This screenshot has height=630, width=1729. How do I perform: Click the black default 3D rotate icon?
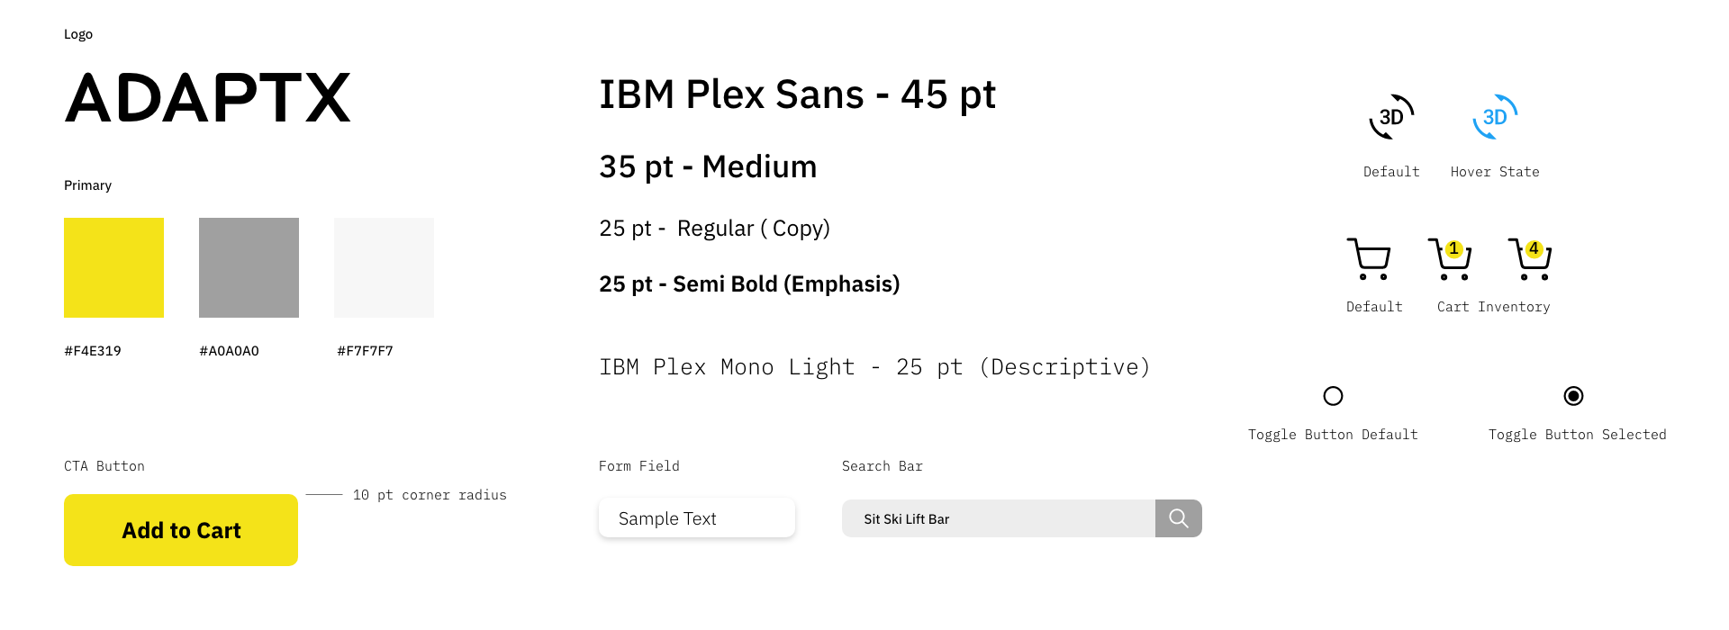point(1391,117)
